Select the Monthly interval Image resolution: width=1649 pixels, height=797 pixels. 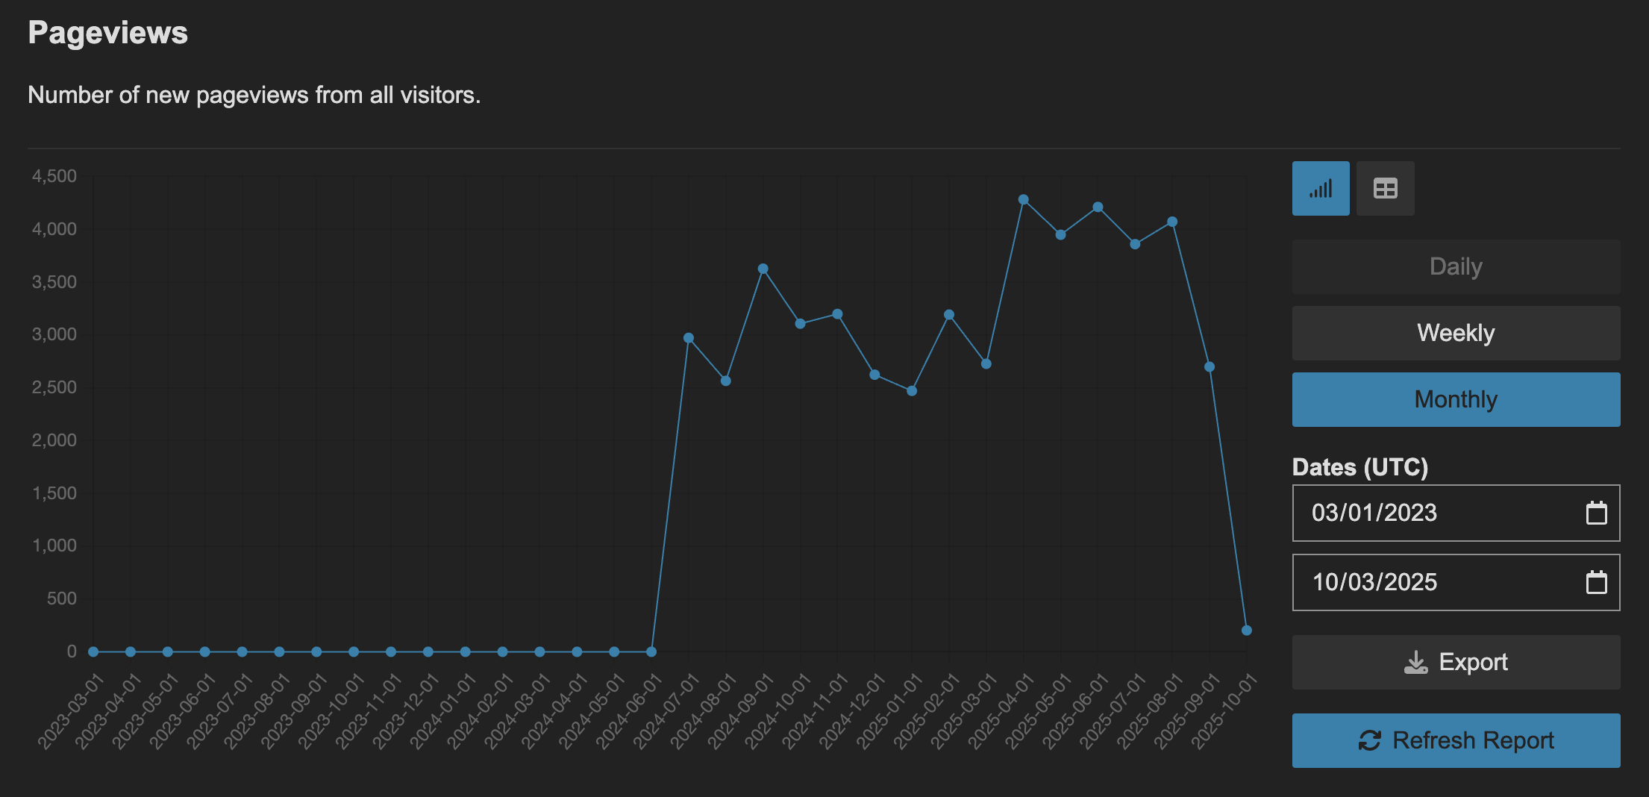[x=1455, y=399]
